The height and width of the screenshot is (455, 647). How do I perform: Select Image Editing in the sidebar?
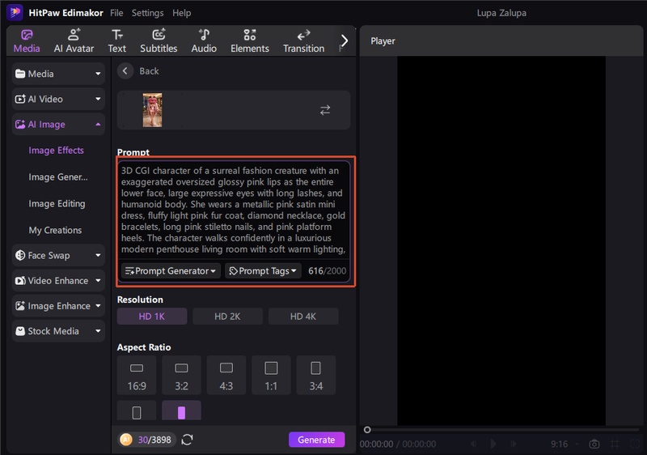click(57, 203)
